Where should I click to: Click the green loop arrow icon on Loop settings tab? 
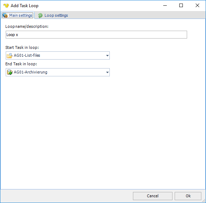40,15
